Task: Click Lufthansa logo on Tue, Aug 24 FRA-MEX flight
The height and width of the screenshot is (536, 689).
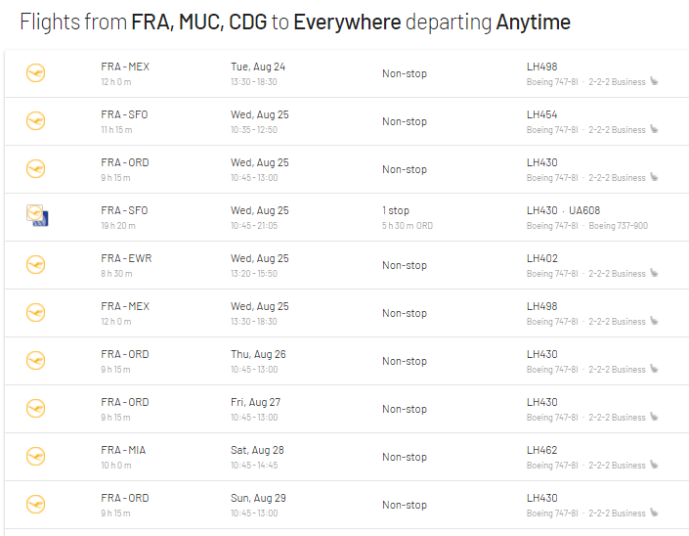Action: [x=36, y=73]
